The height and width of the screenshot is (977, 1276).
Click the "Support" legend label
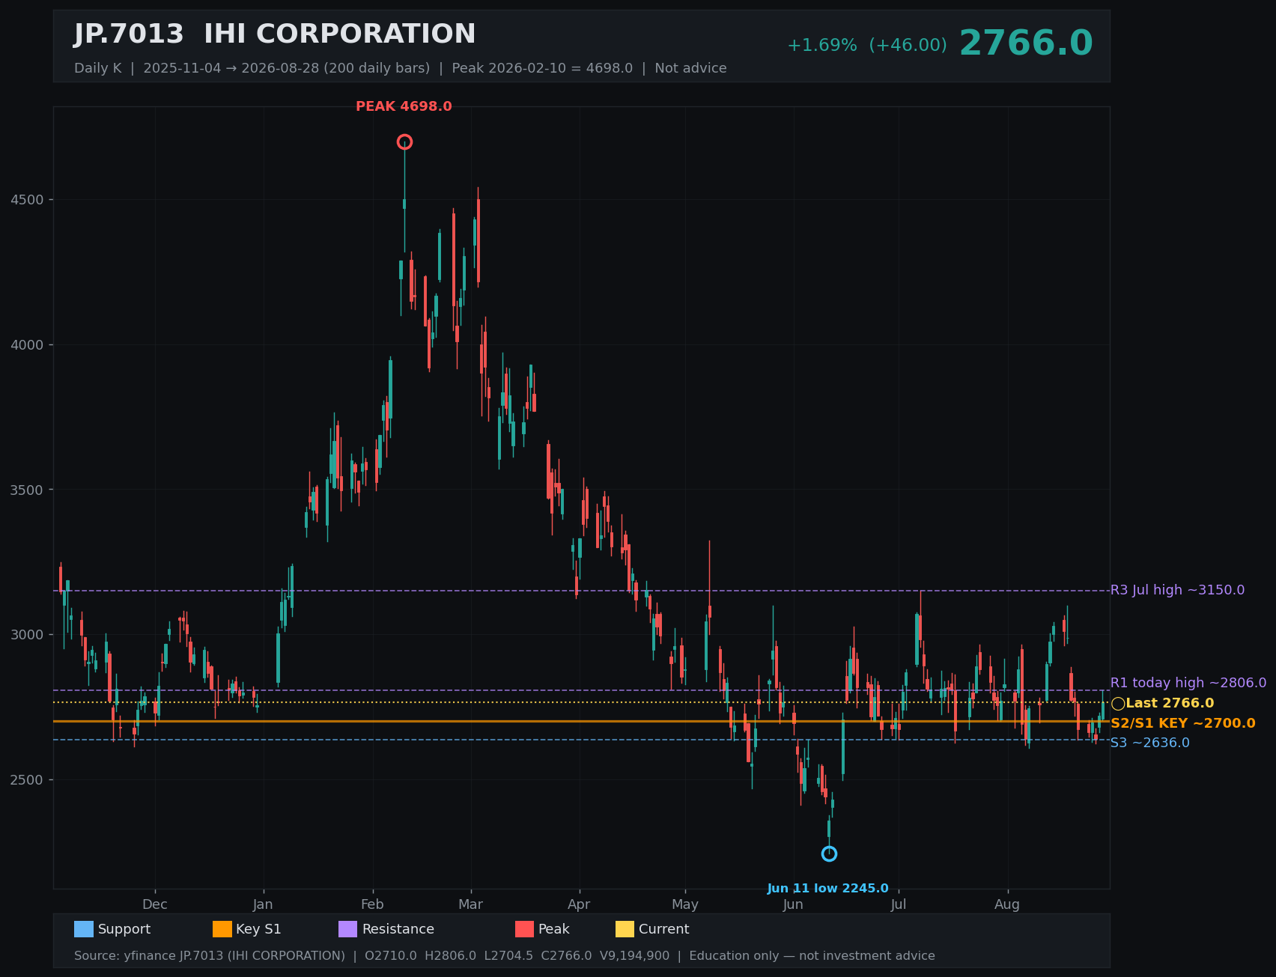pos(124,929)
